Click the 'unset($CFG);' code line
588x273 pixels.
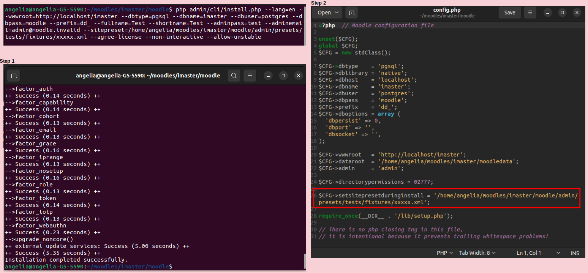coord(338,39)
